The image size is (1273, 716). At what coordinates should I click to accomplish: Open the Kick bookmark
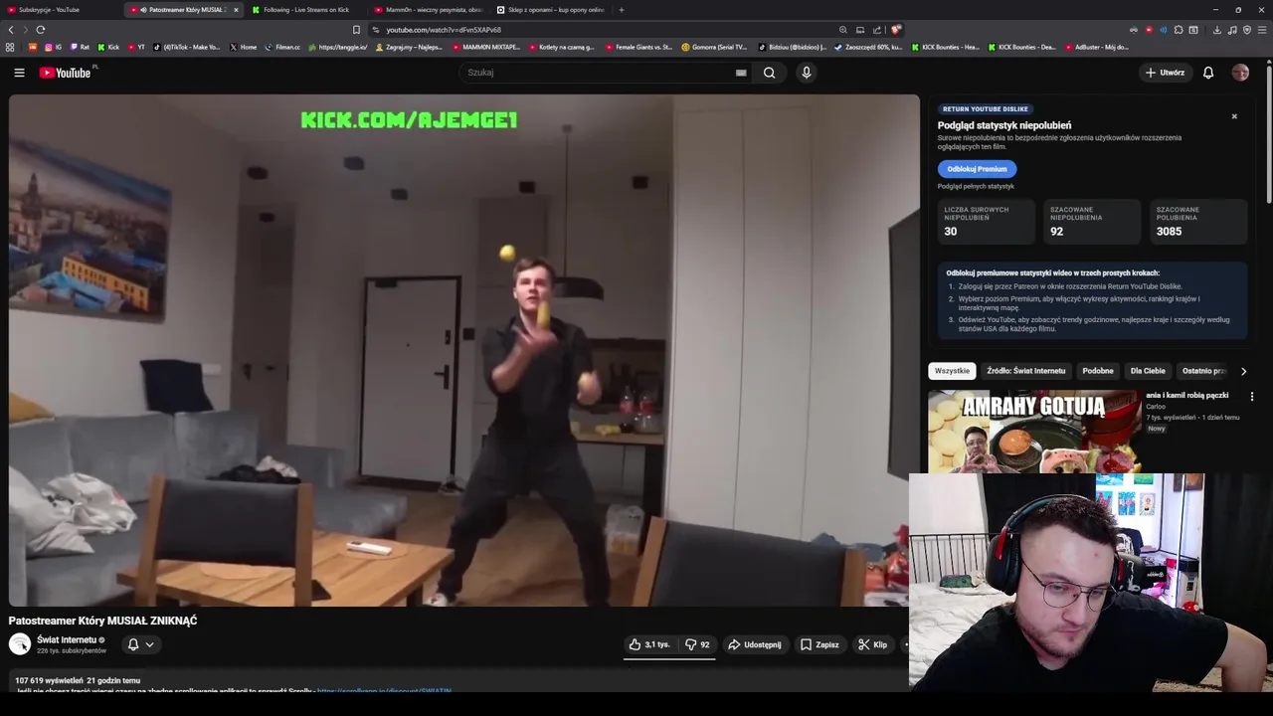(x=108, y=47)
